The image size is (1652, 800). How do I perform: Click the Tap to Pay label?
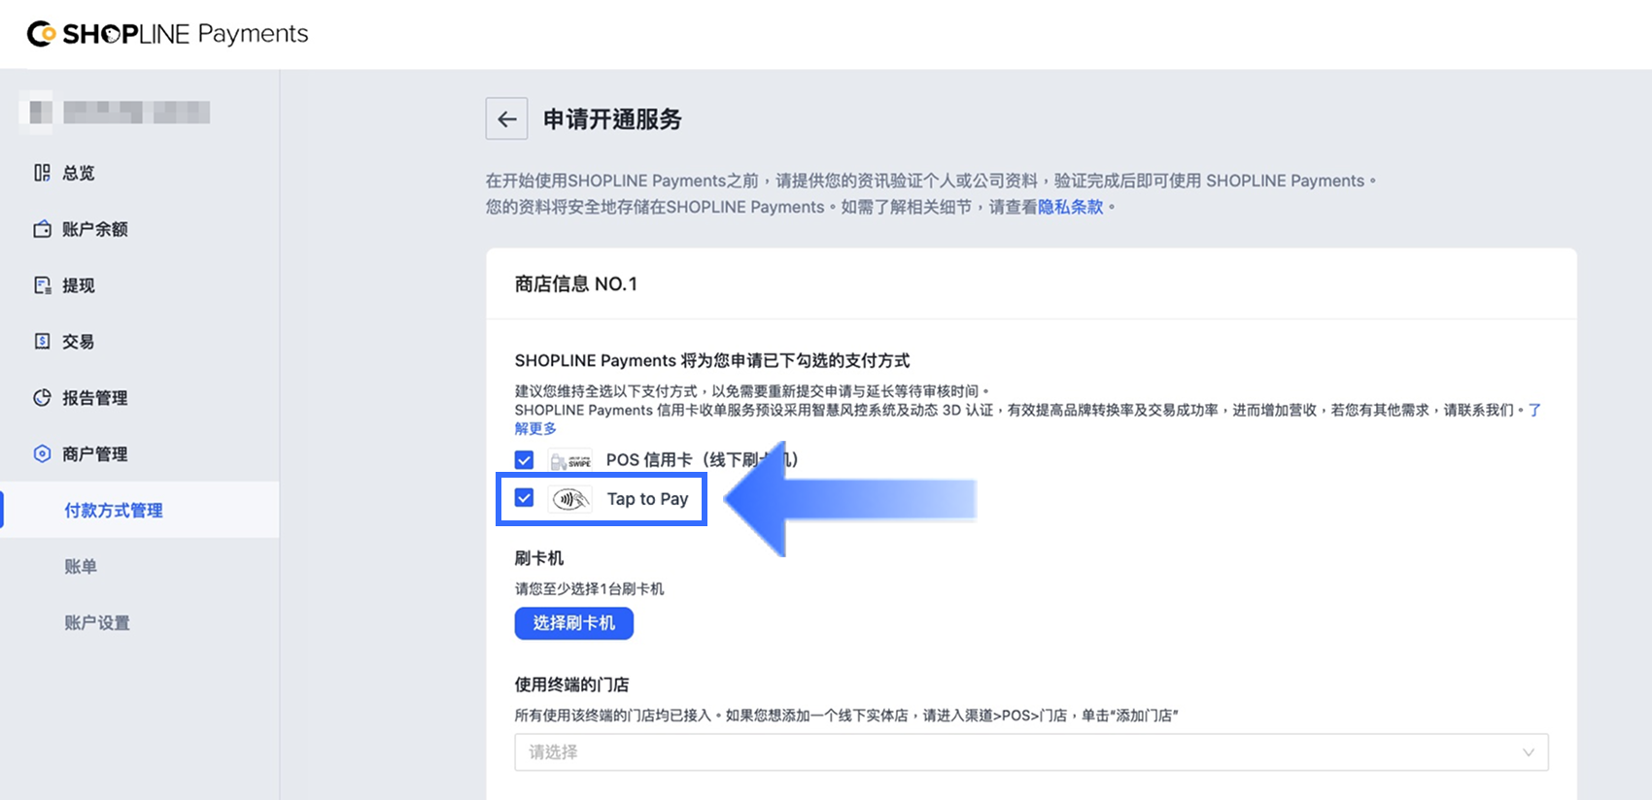coord(647,499)
